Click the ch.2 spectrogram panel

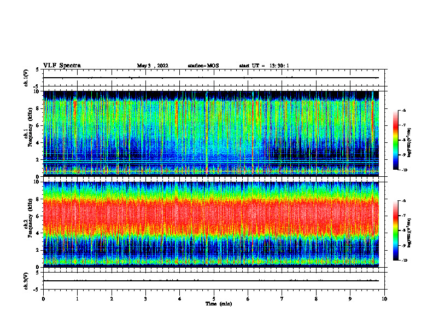coord(211,224)
